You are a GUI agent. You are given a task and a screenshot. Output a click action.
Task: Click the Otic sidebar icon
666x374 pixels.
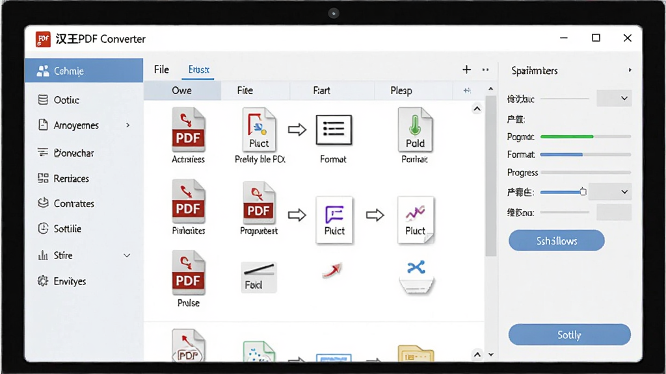click(43, 99)
